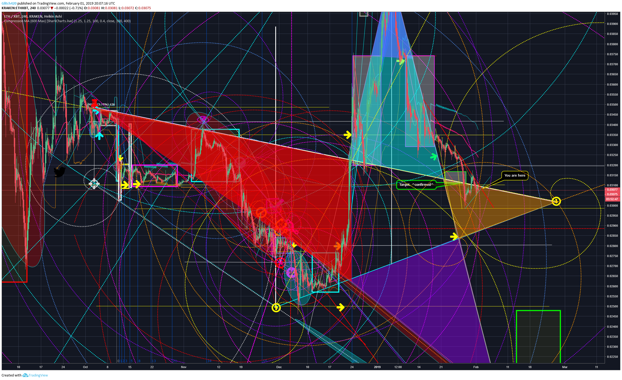
Task: Click the TradingView logo icon at bottom
Action: coord(25,375)
